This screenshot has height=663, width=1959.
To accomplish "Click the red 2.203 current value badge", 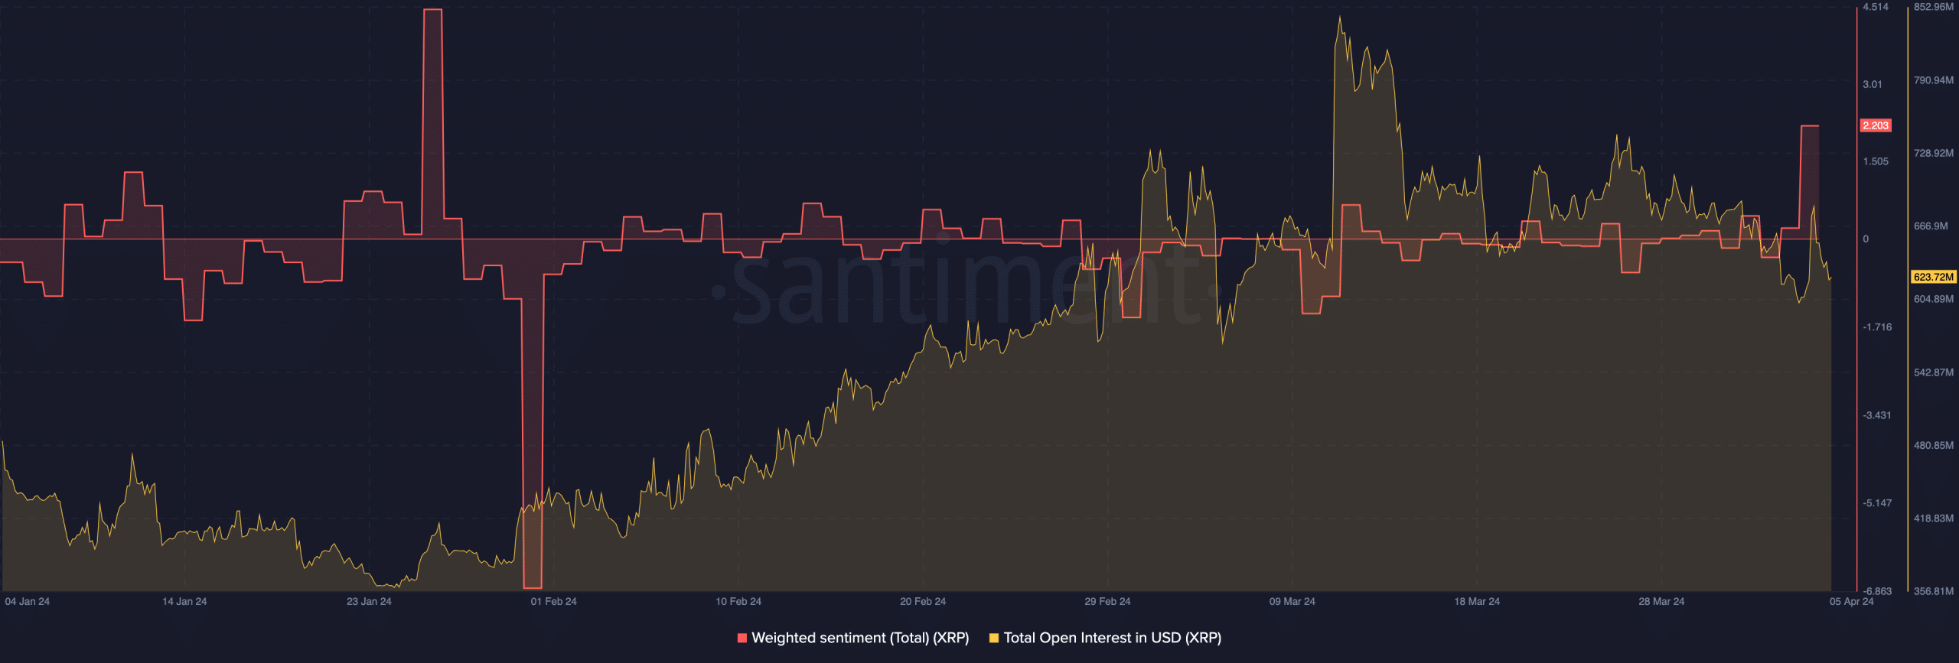I will point(1876,125).
